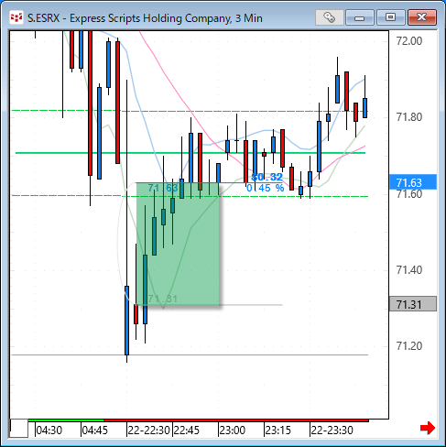Screen dimensions: 446x447
Task: Click the 0.45 % measurement label
Action: click(265, 188)
